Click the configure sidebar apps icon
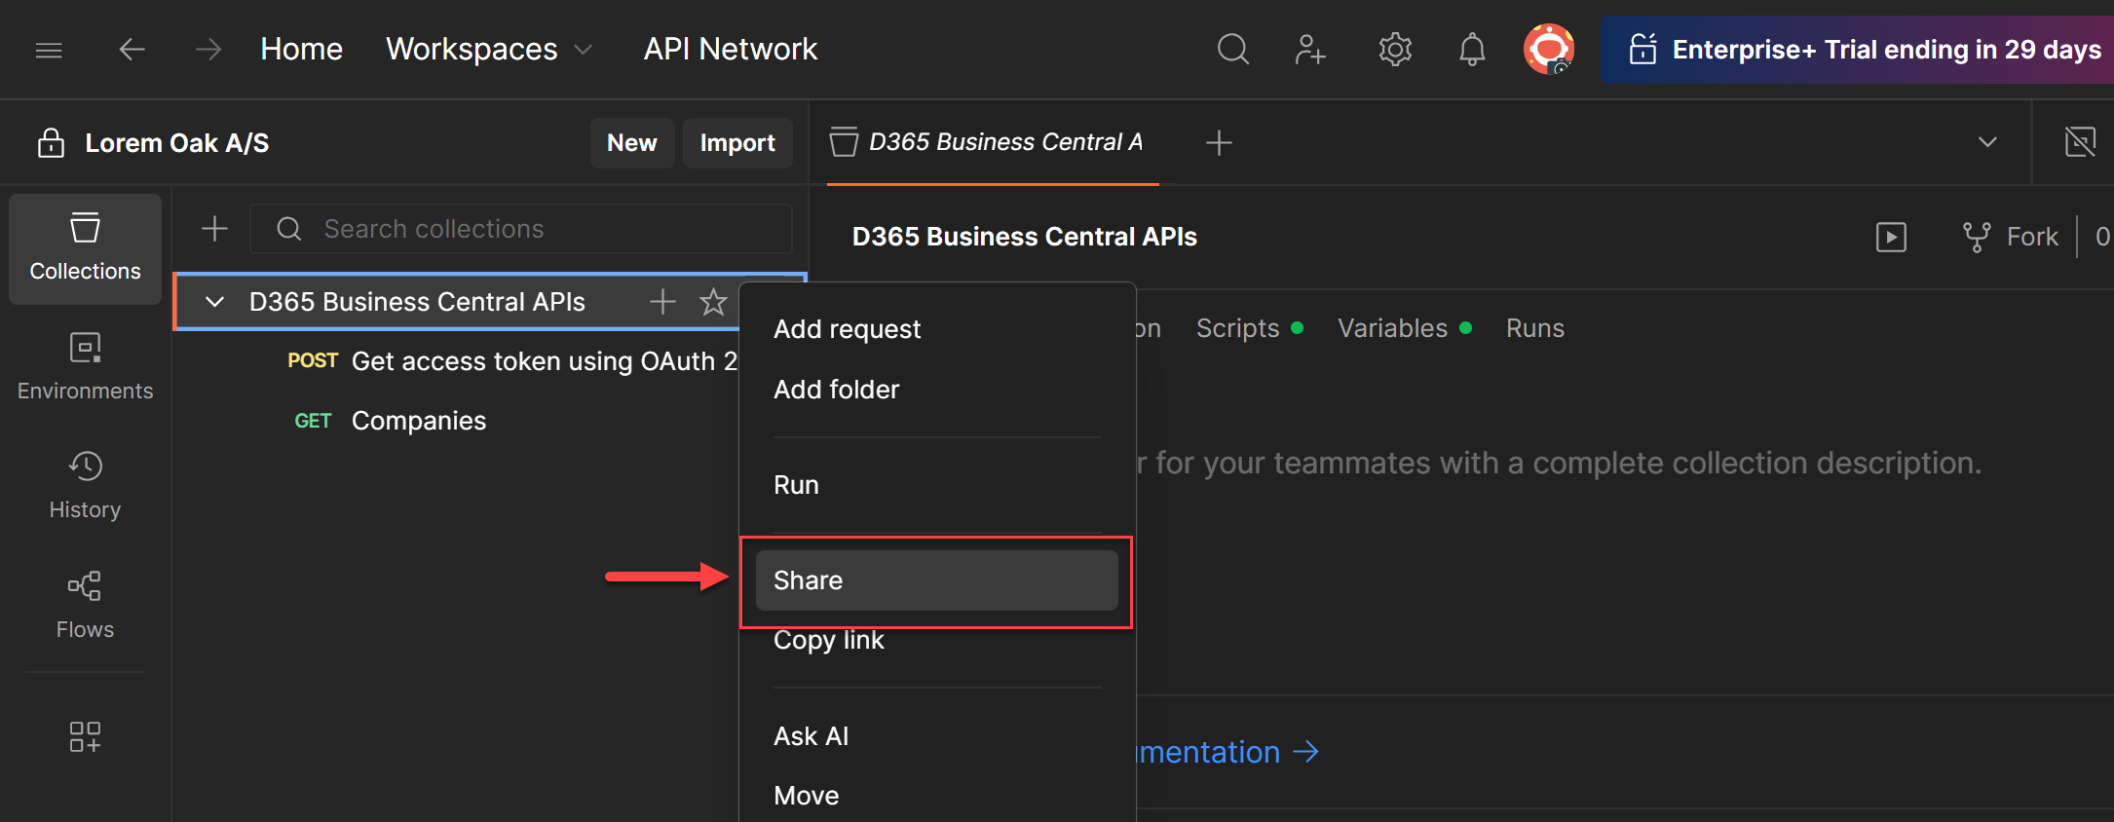 coord(85,736)
